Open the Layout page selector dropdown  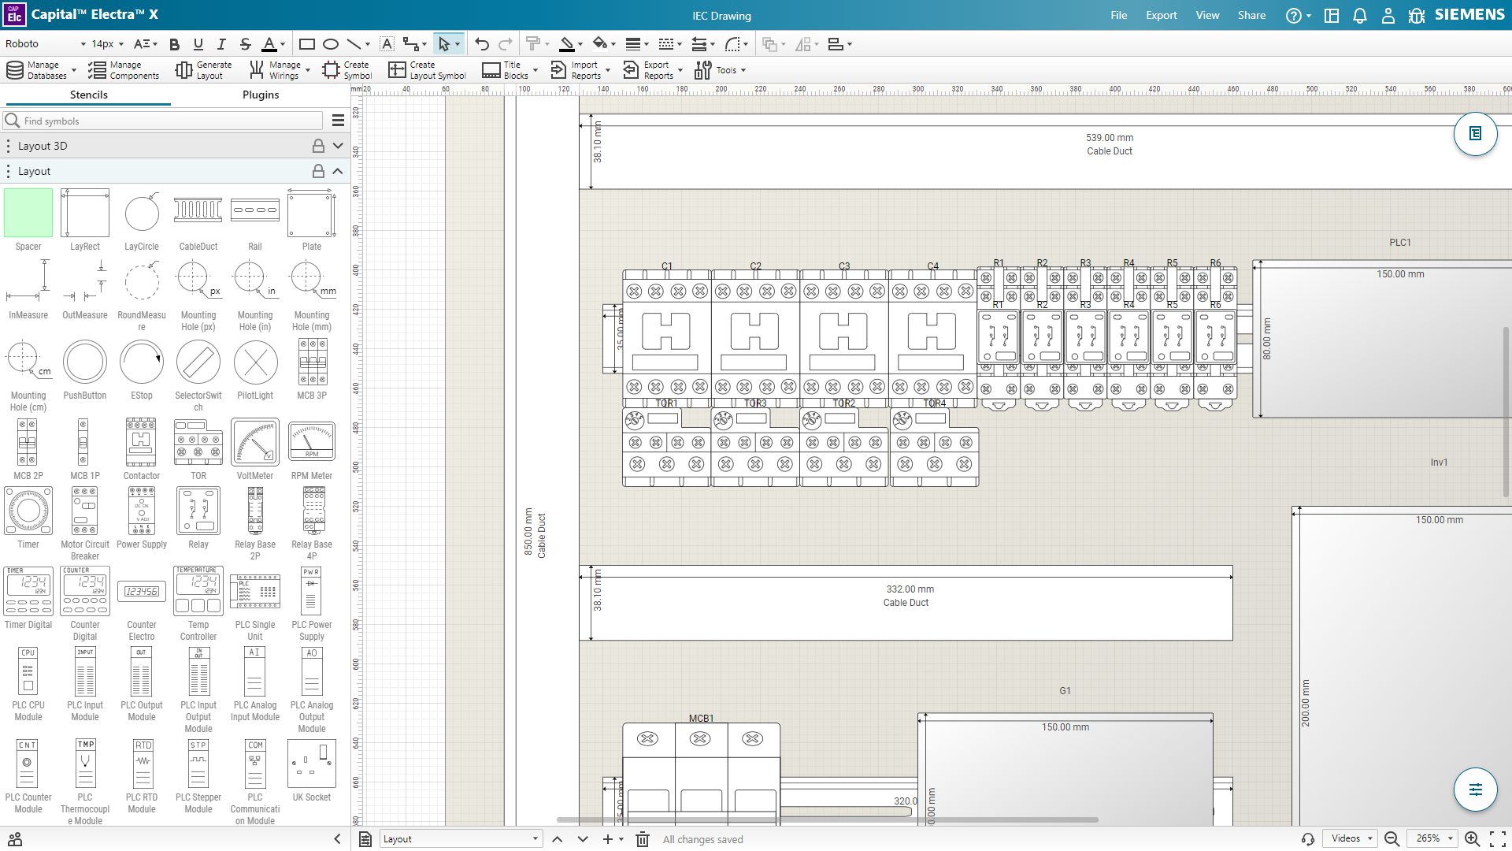click(x=460, y=839)
